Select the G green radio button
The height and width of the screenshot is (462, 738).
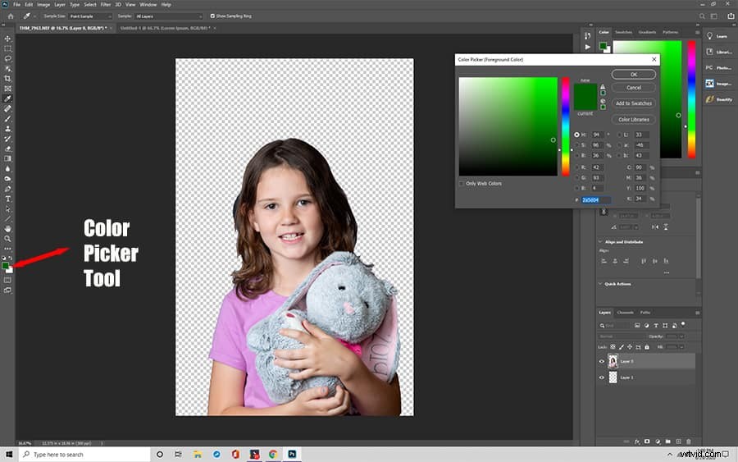[576, 177]
